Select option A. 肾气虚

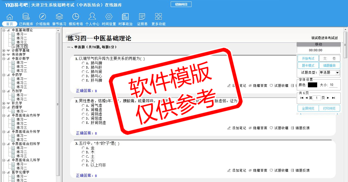pos(83,105)
